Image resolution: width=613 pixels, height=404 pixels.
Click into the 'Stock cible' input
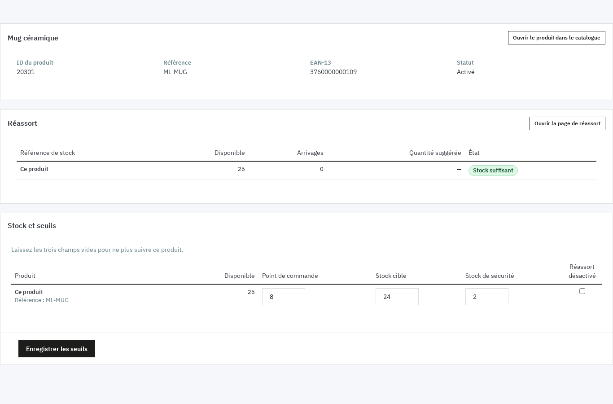point(397,297)
